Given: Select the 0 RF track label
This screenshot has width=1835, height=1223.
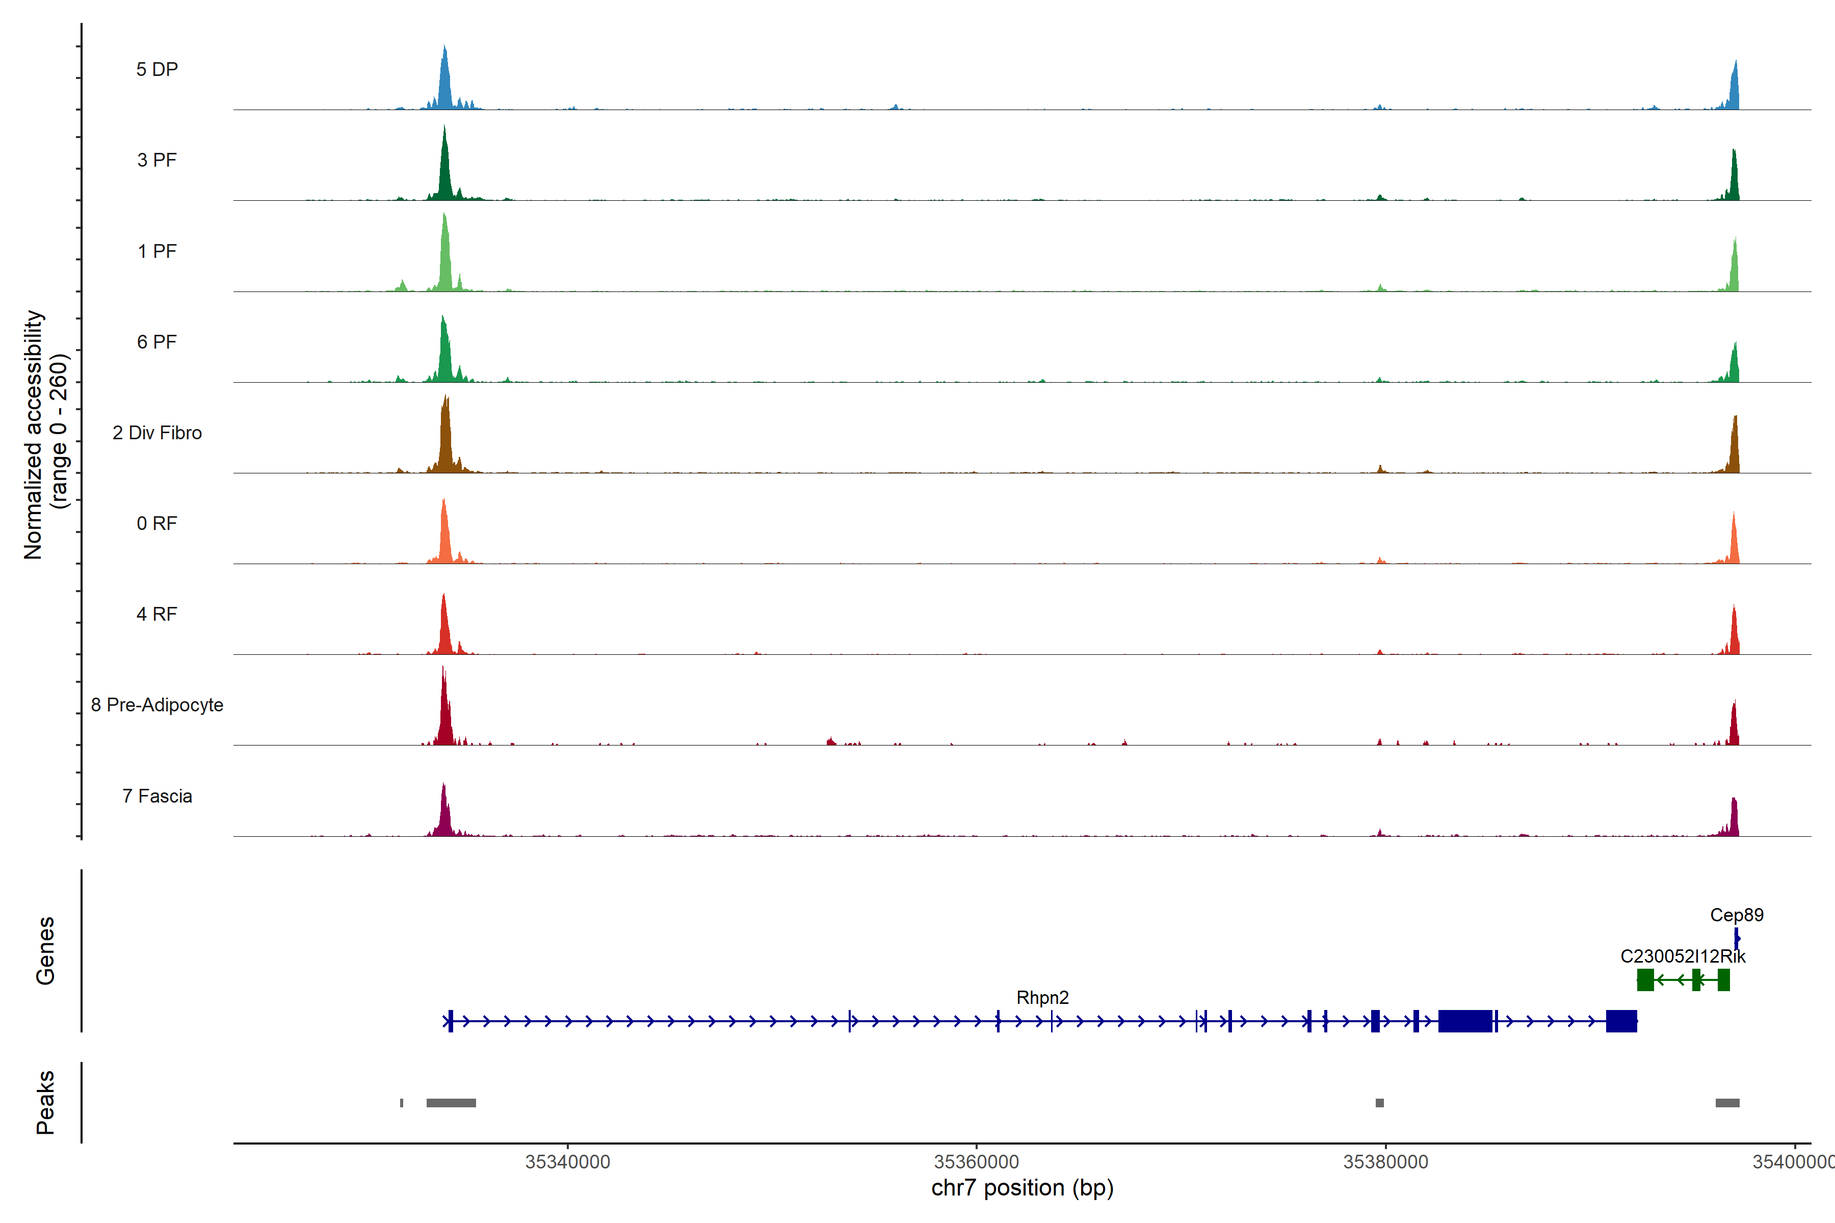Looking at the screenshot, I should [x=157, y=523].
